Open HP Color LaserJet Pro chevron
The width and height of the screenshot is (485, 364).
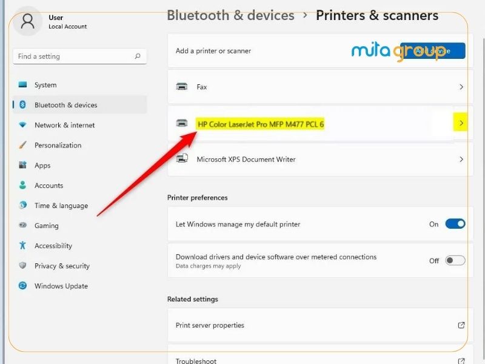click(x=461, y=123)
